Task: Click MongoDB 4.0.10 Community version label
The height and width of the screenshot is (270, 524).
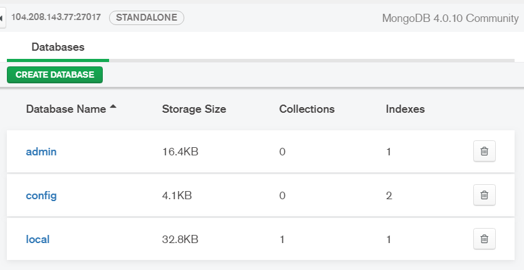Action: 450,18
